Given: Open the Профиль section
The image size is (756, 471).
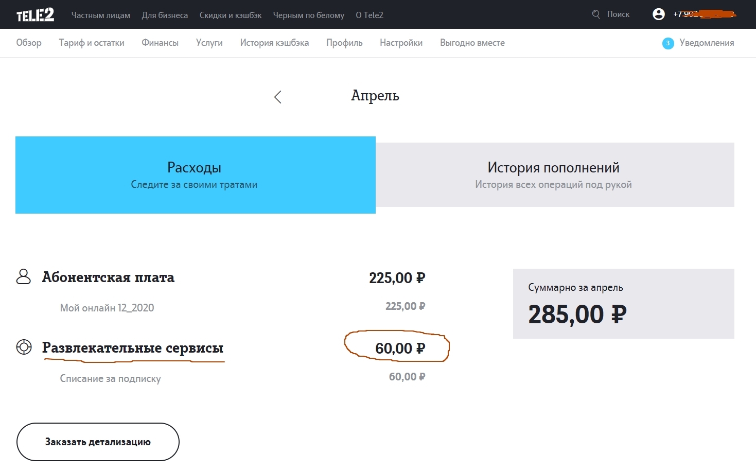Looking at the screenshot, I should [x=344, y=43].
